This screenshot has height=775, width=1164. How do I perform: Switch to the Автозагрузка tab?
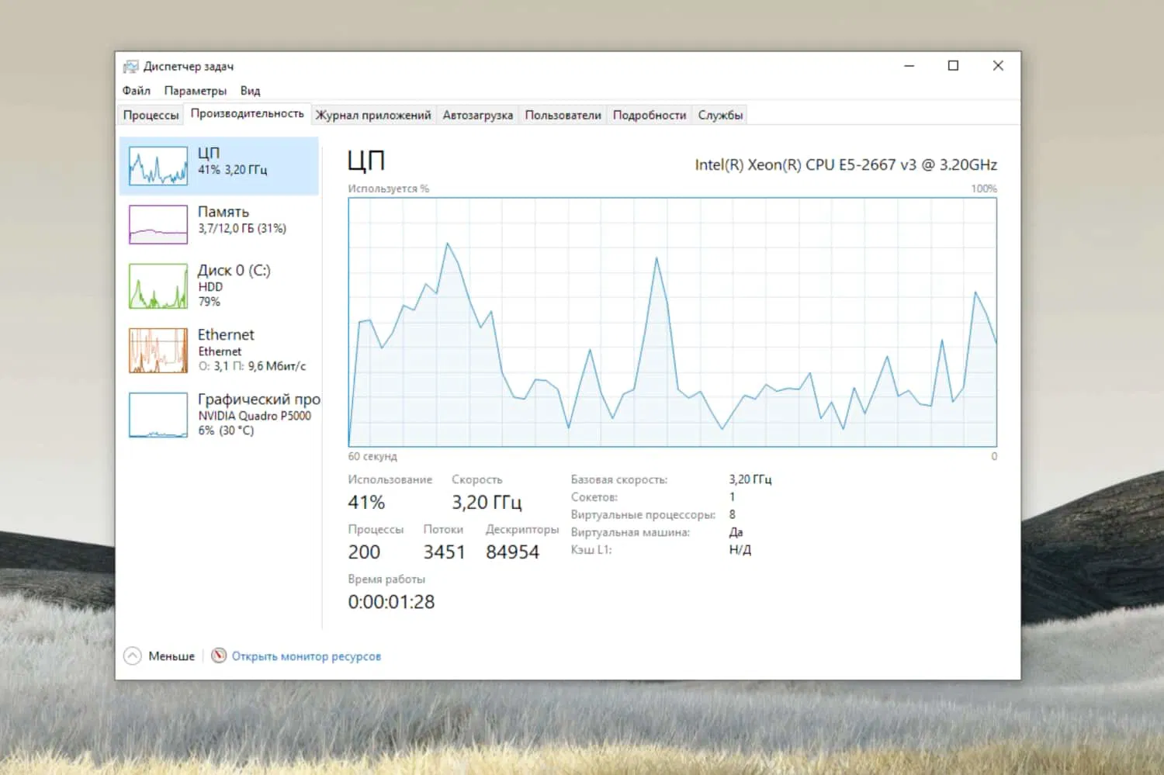point(478,115)
